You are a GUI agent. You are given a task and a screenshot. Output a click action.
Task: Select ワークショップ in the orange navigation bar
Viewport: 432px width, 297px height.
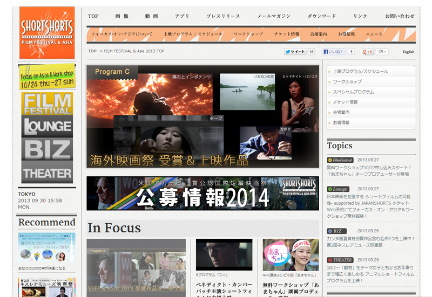(248, 34)
